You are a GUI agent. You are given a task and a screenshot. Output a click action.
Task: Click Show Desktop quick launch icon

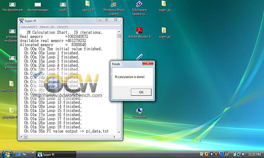point(18,154)
